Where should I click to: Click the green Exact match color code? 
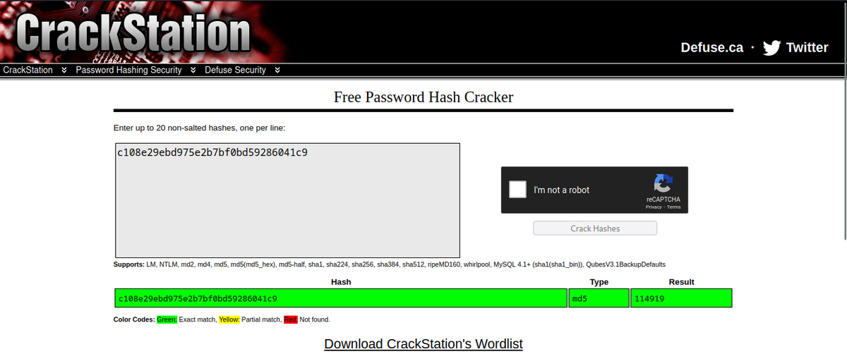point(167,319)
